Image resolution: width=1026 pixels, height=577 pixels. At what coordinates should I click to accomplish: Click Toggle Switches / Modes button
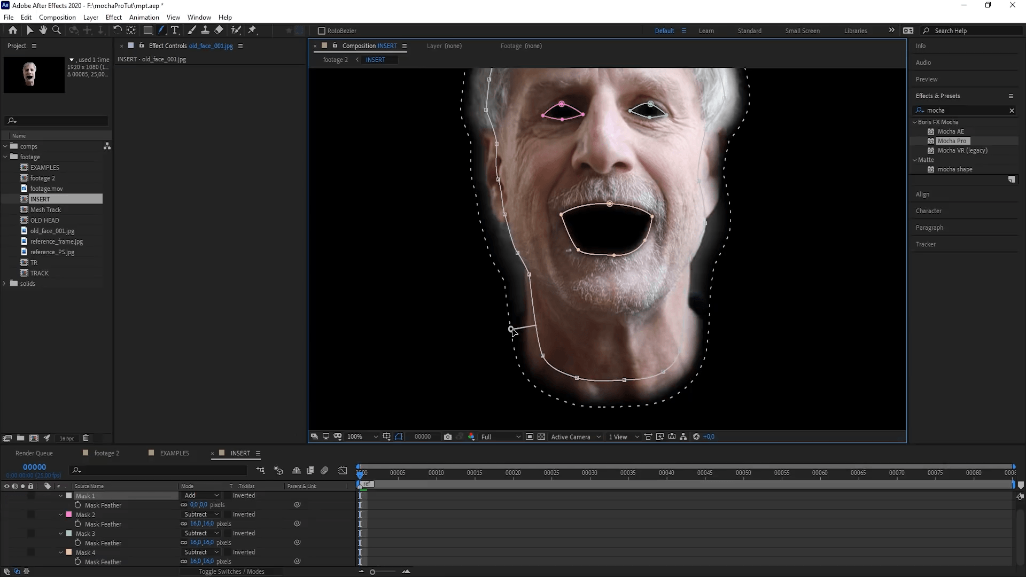click(231, 572)
